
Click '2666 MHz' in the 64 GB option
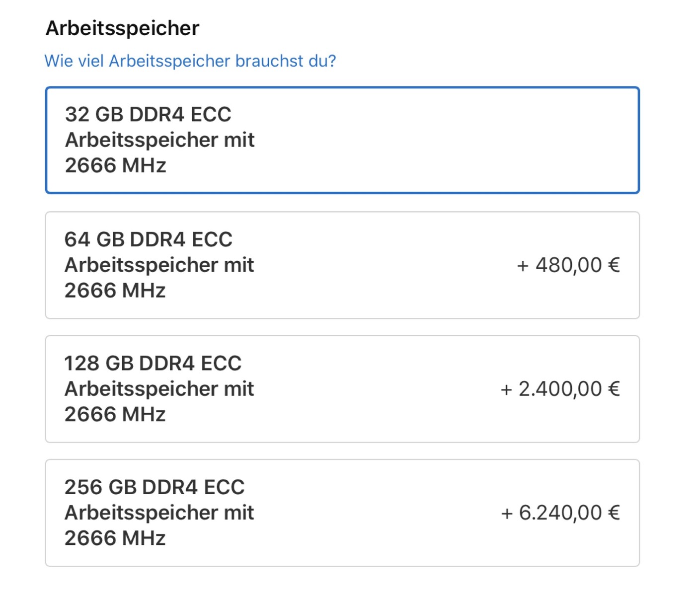115,291
